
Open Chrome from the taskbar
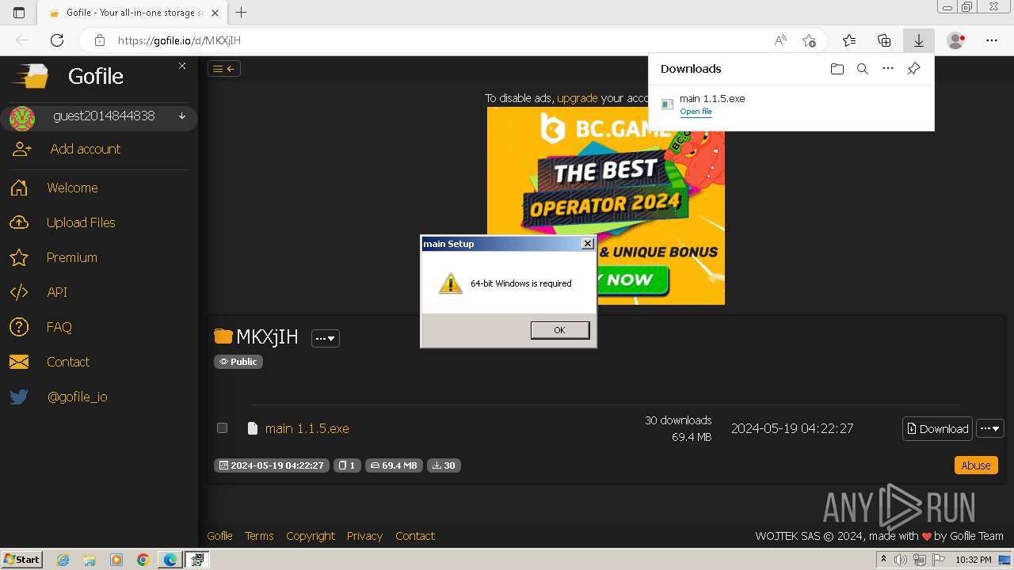pos(143,560)
